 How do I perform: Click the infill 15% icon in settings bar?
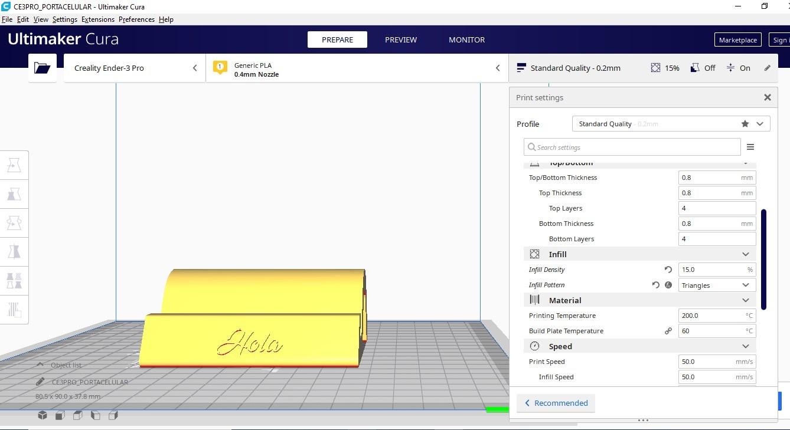655,68
